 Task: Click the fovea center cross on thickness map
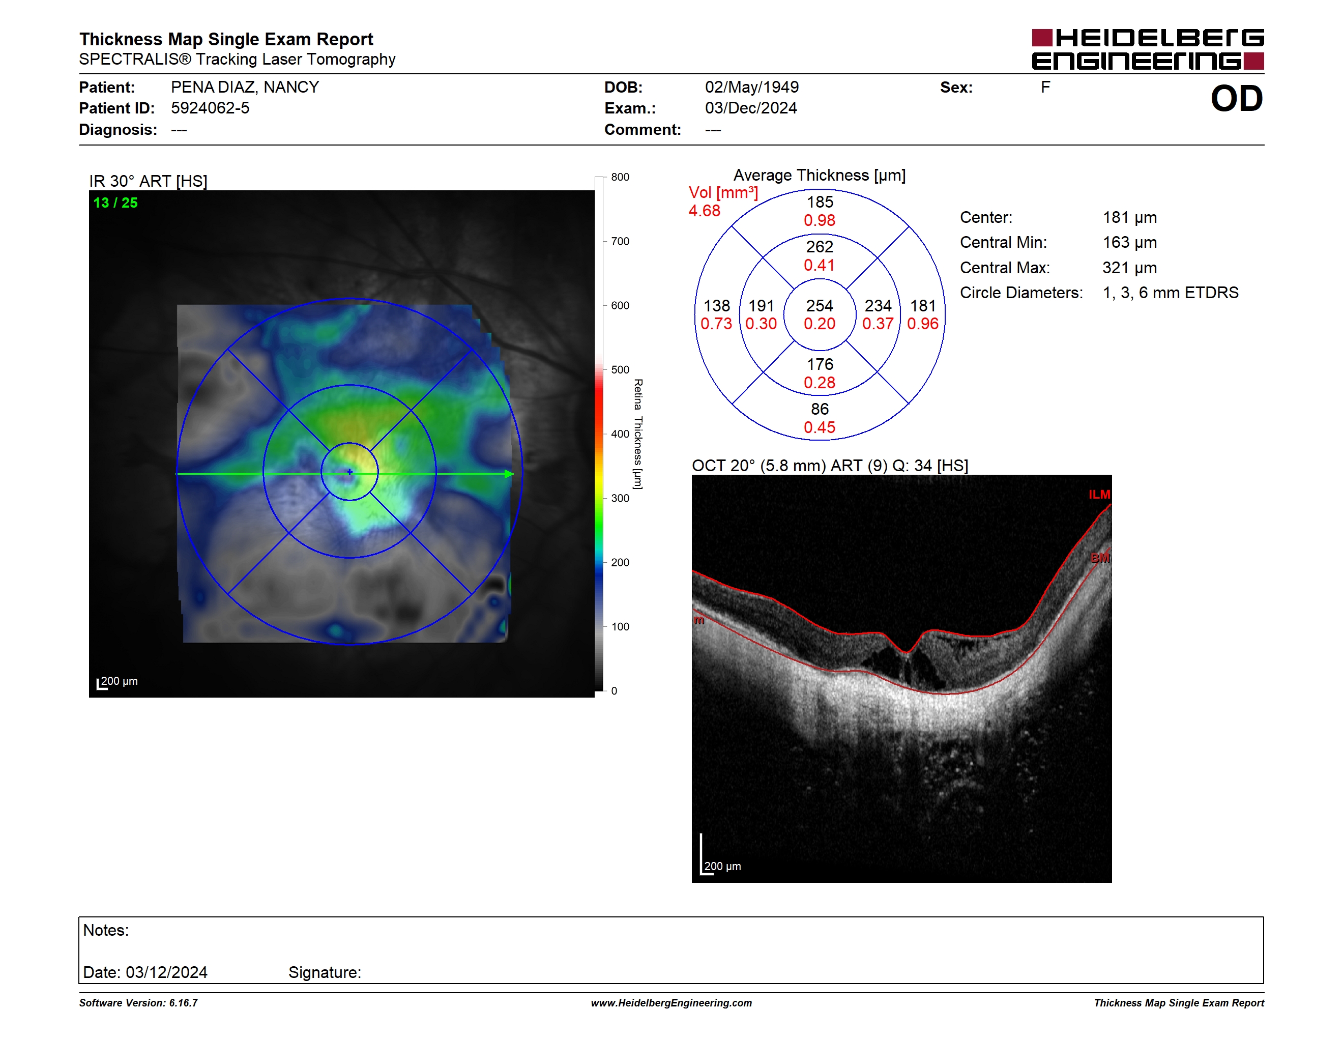(350, 472)
